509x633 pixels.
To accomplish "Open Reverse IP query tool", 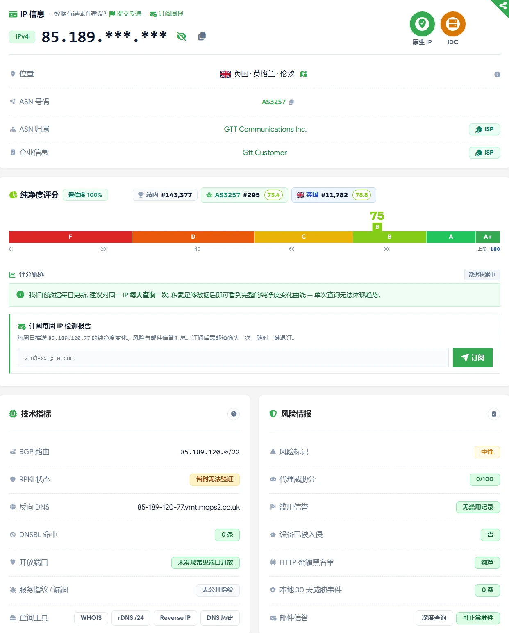I will pos(175,618).
